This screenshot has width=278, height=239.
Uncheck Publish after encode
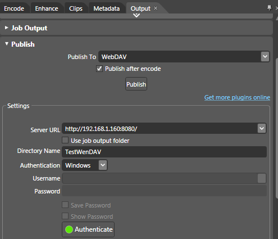click(99, 69)
